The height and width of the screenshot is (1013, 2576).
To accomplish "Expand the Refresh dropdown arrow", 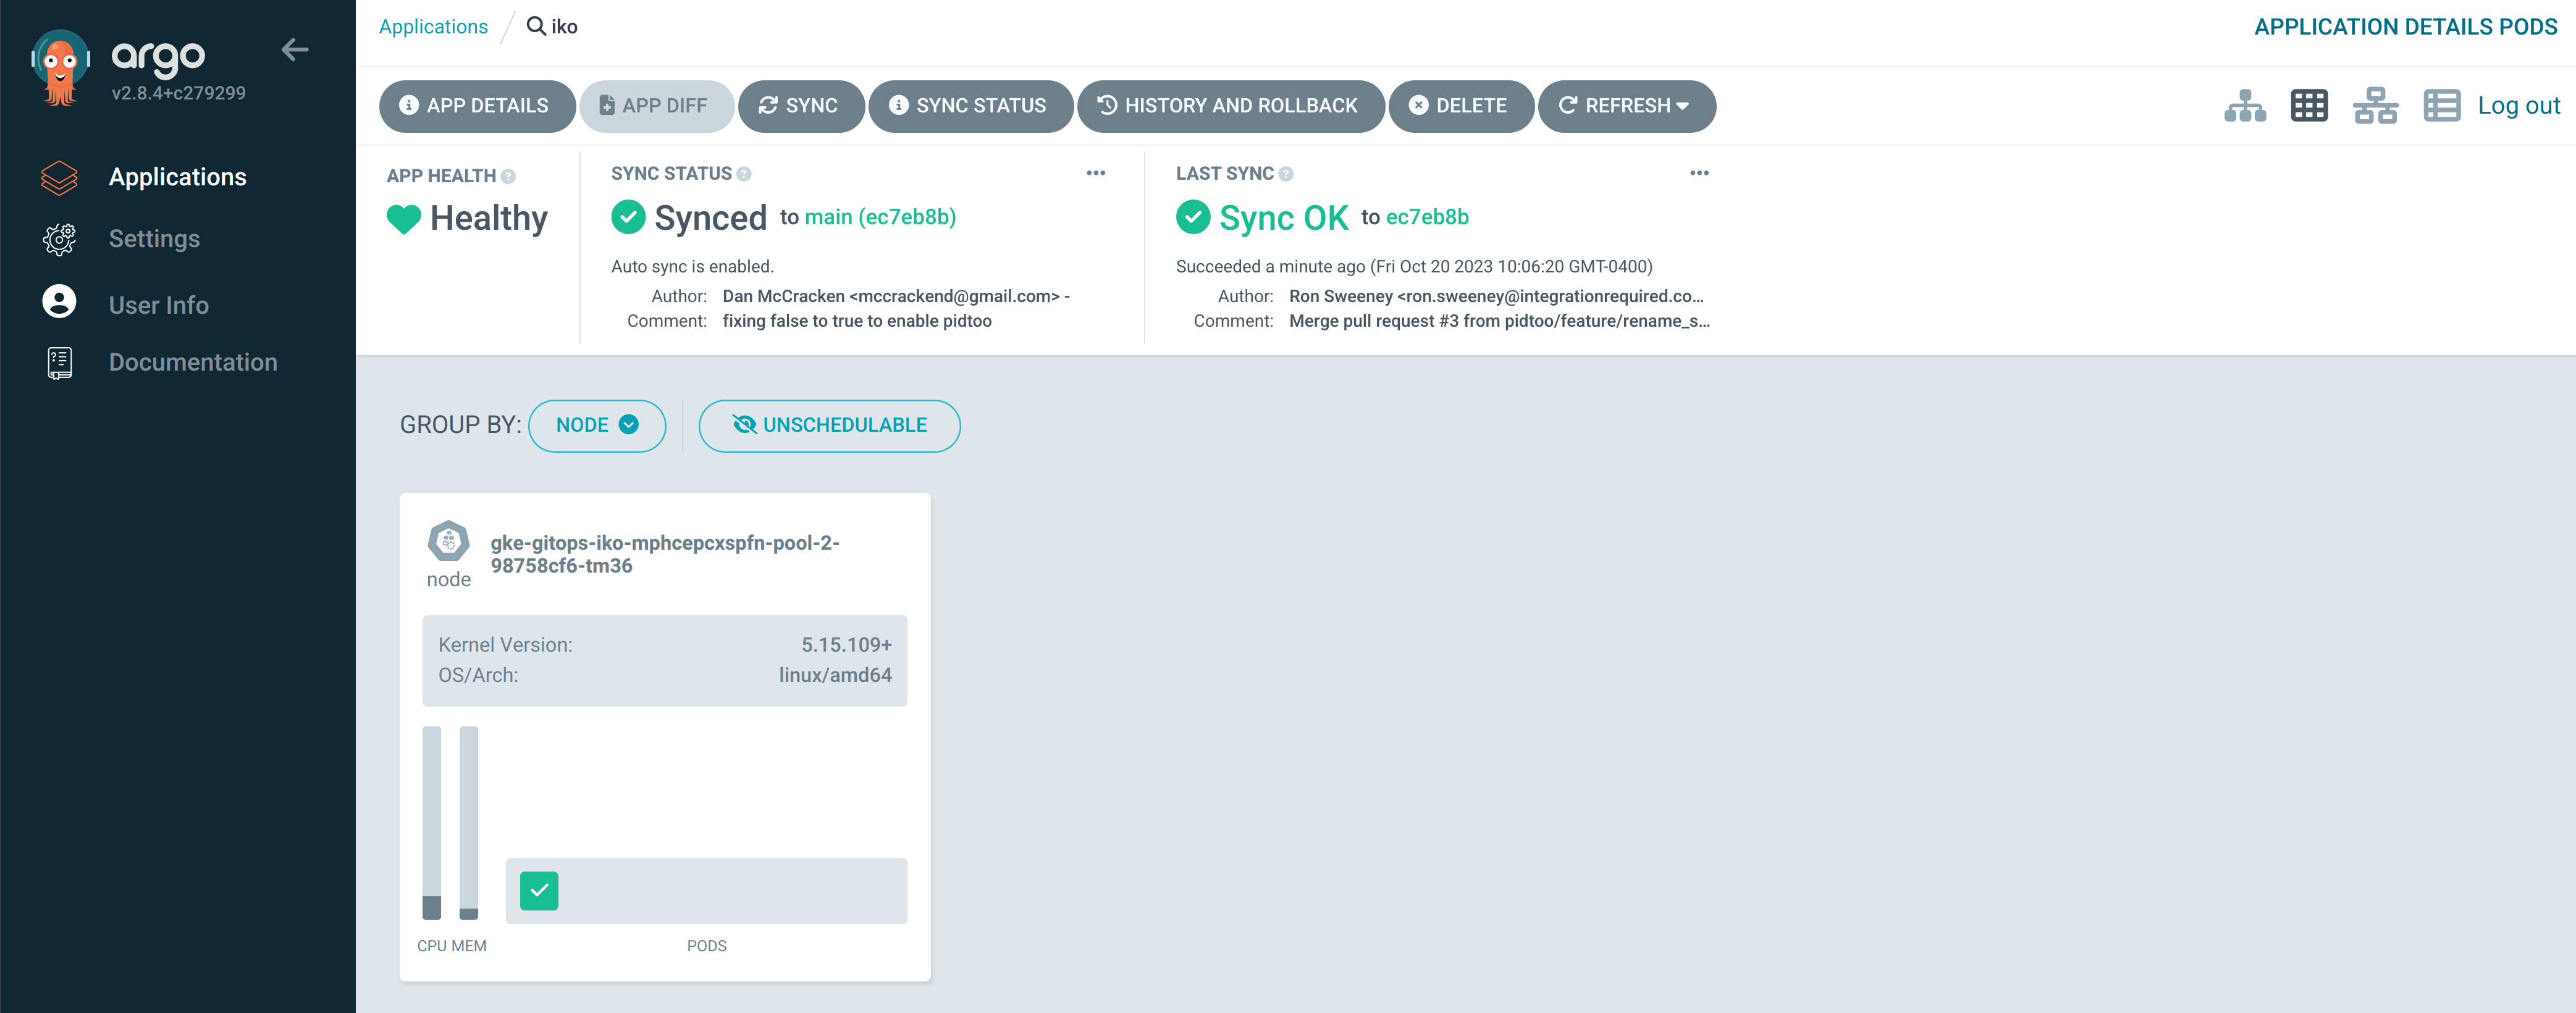I will (x=1683, y=106).
